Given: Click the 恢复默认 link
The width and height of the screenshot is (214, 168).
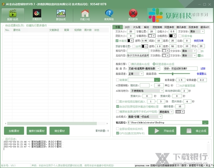Looking at the screenshot, I should click(x=202, y=74).
